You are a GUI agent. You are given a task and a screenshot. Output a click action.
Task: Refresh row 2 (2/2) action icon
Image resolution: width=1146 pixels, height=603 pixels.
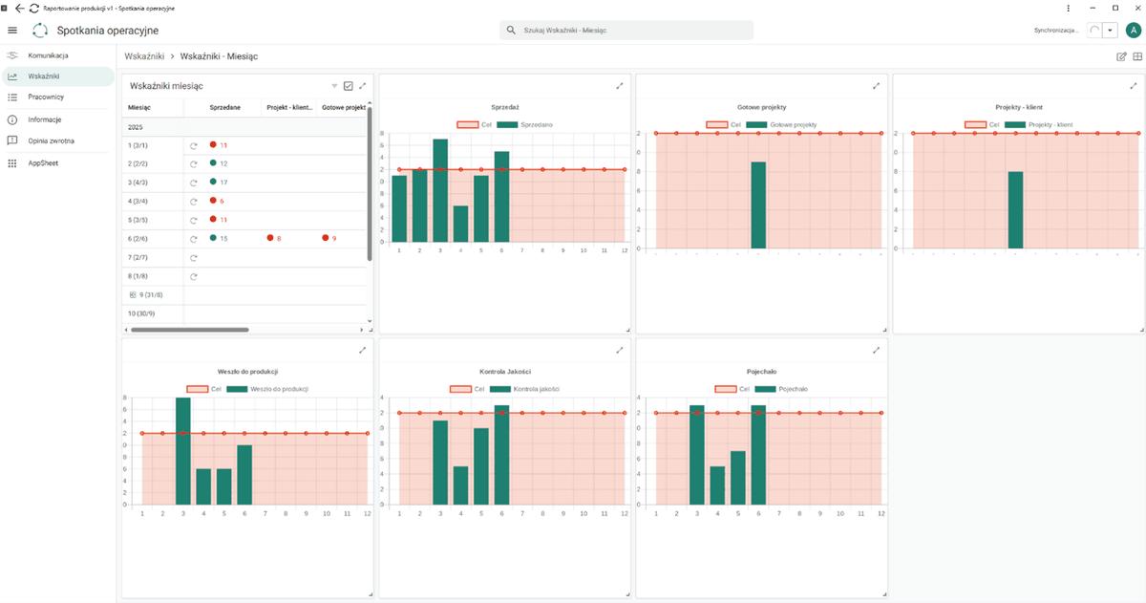click(194, 163)
